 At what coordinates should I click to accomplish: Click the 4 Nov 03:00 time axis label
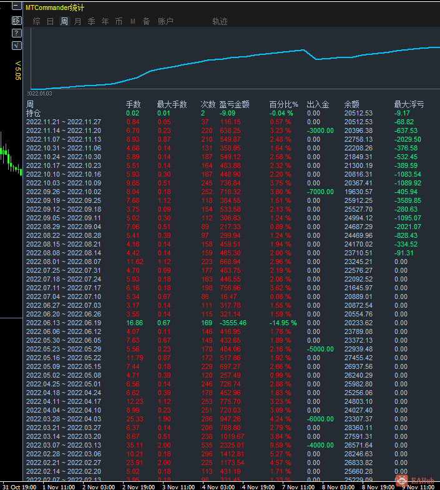pyautogui.click(x=218, y=487)
